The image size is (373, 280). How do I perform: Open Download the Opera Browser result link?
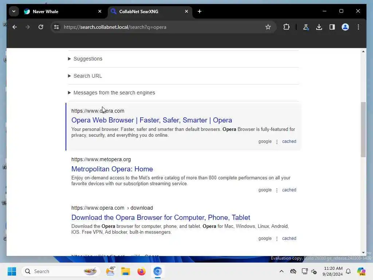click(161, 217)
